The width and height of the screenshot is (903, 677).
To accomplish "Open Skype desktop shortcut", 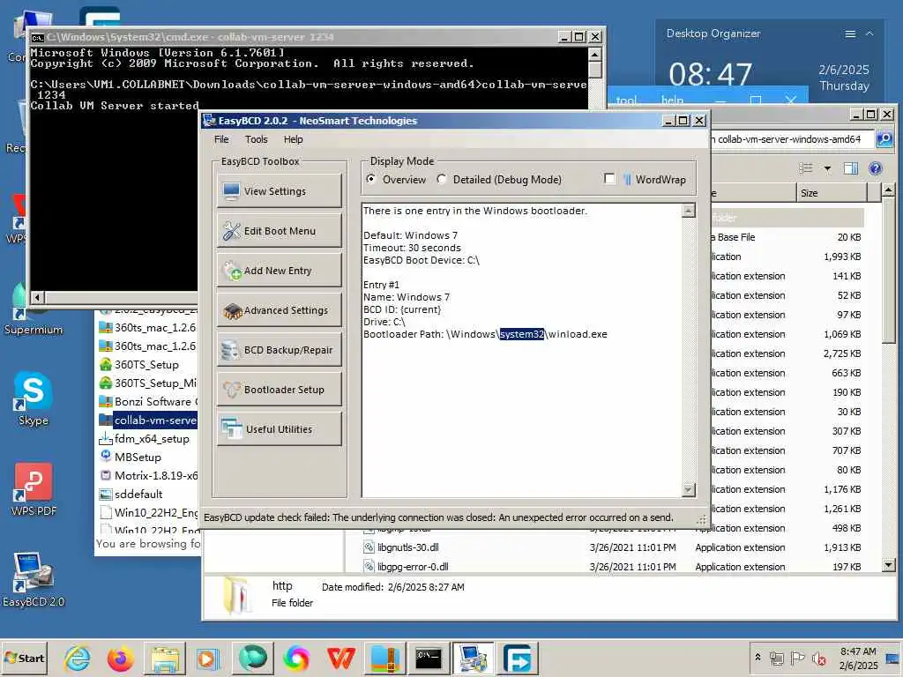I will tap(33, 398).
